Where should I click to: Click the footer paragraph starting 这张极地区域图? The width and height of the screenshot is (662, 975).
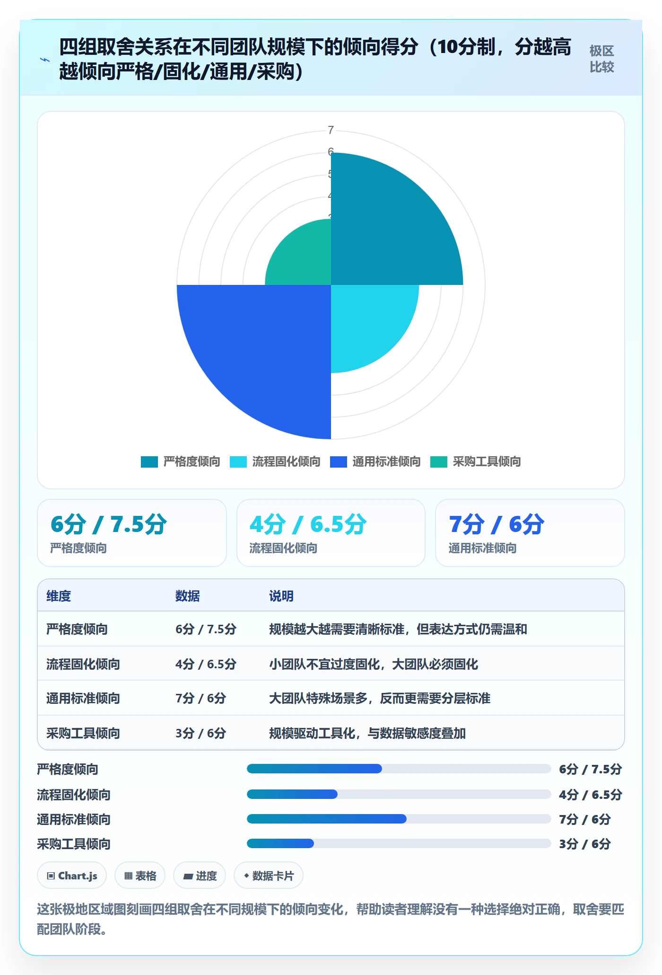[x=331, y=919]
